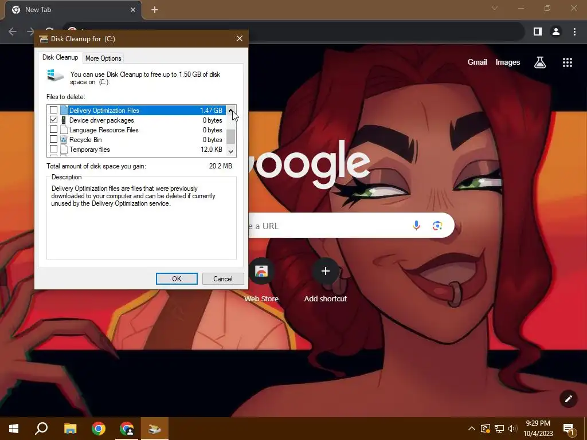The height and width of the screenshot is (440, 587).
Task: Open Gmail link in Chrome
Action: pyautogui.click(x=477, y=62)
